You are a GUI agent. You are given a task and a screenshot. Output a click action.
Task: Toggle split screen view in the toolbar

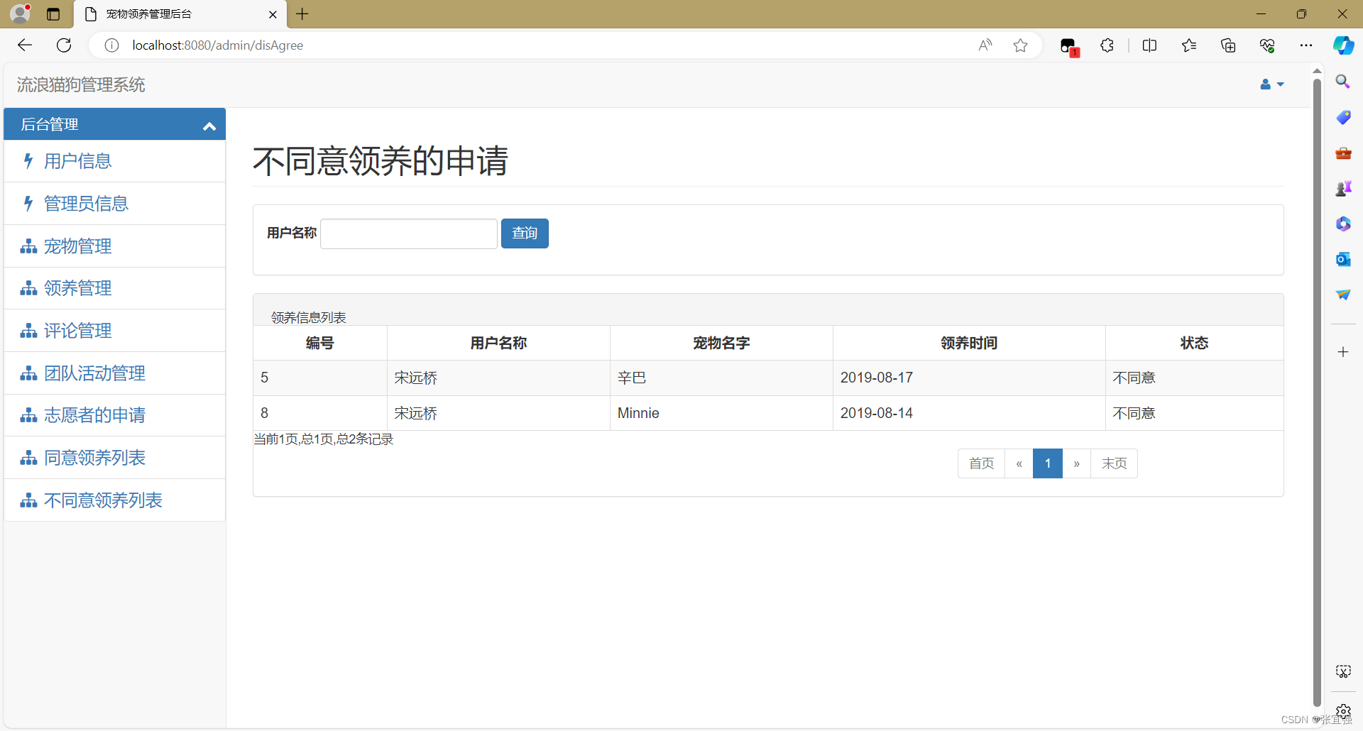pyautogui.click(x=1150, y=45)
